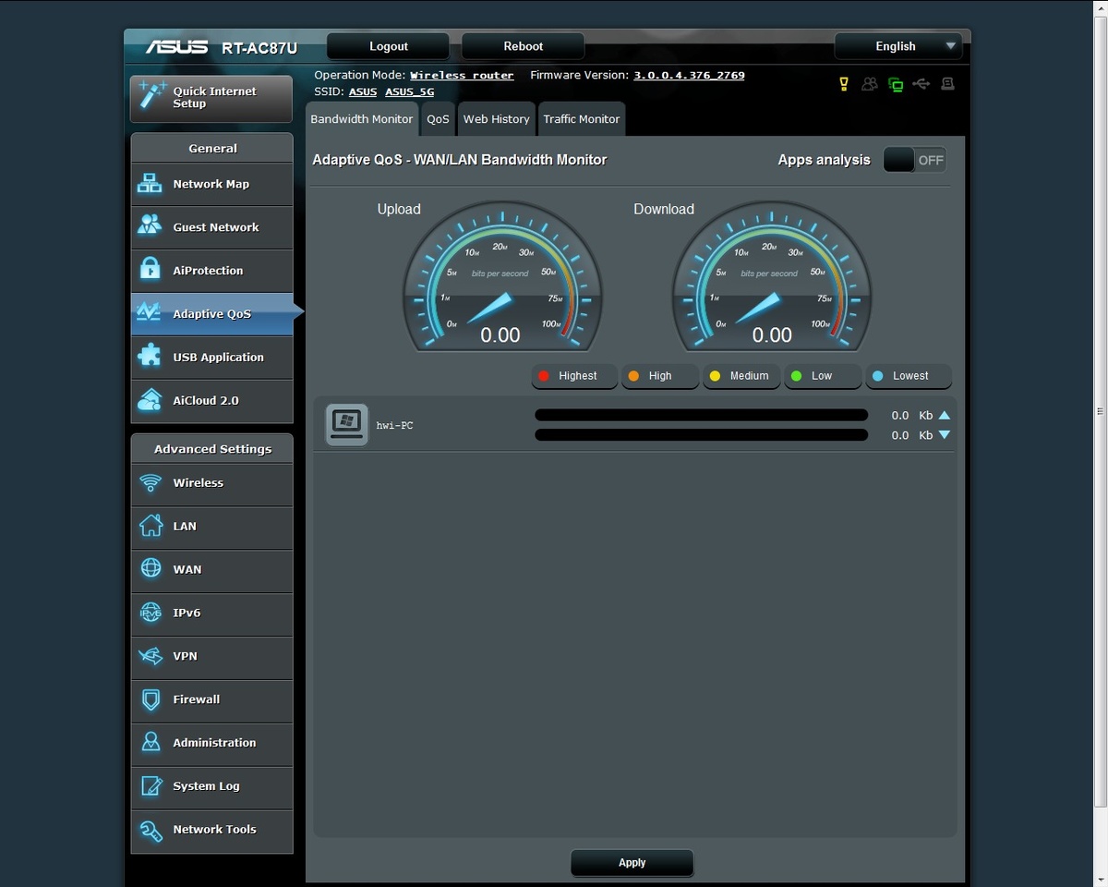This screenshot has width=1108, height=887.
Task: Switch to the Traffic Monitor tab
Action: tap(581, 119)
